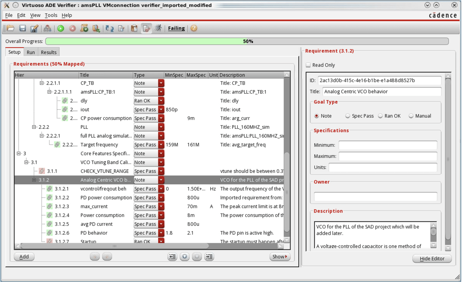Screen dimensions: 462x282
Task: Click the books with cursor toolbar icon
Action: [x=96, y=28]
